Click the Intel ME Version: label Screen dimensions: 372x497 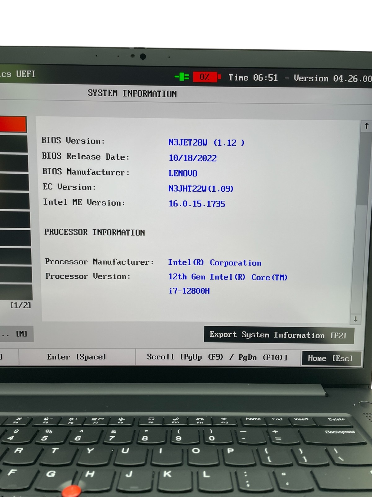pos(84,203)
